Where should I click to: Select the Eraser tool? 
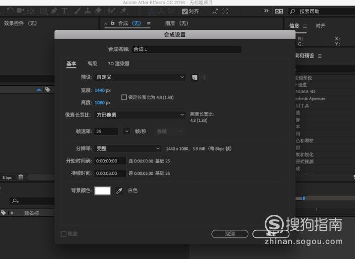[98, 11]
